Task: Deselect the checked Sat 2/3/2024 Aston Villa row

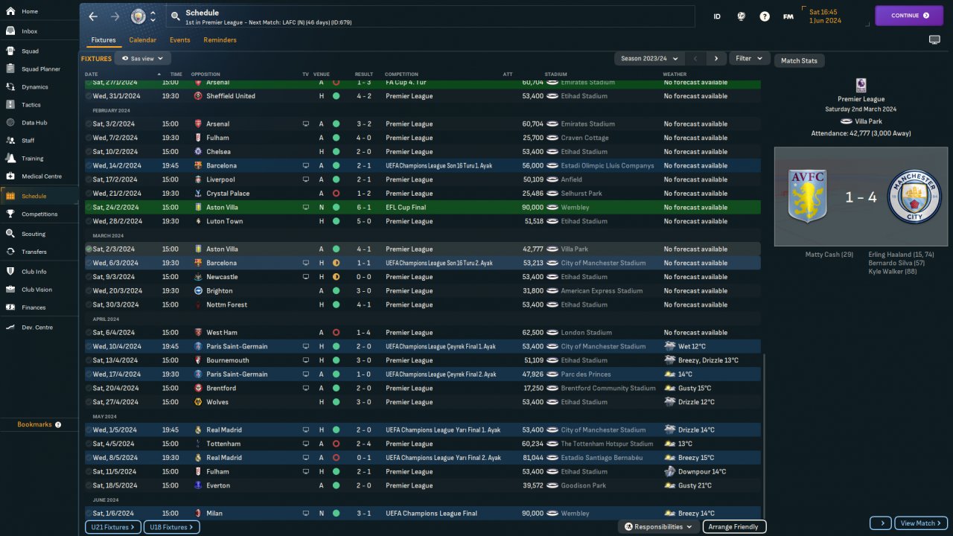Action: tap(89, 249)
